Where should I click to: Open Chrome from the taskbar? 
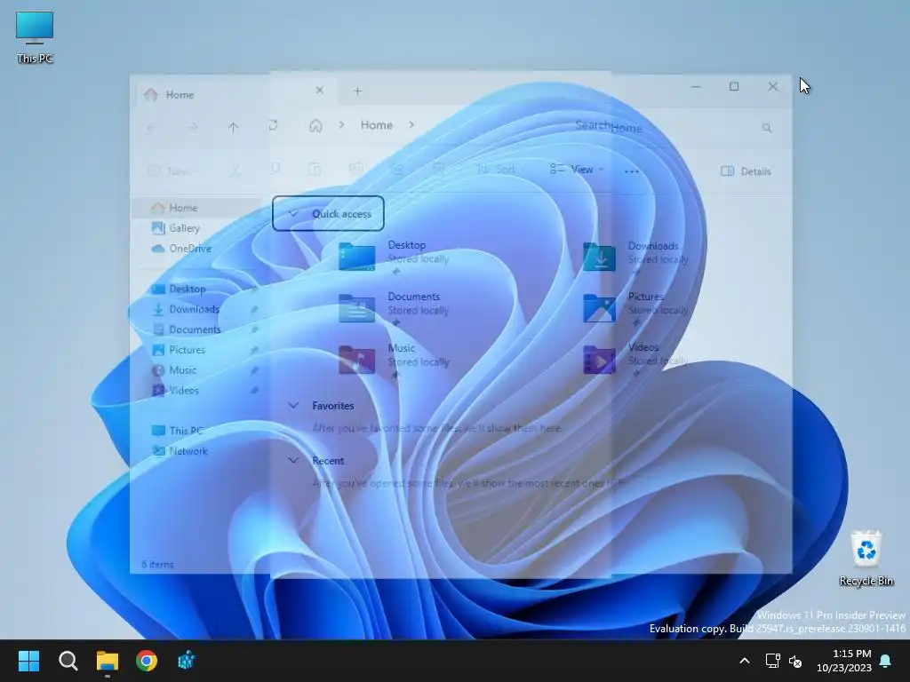click(x=147, y=660)
